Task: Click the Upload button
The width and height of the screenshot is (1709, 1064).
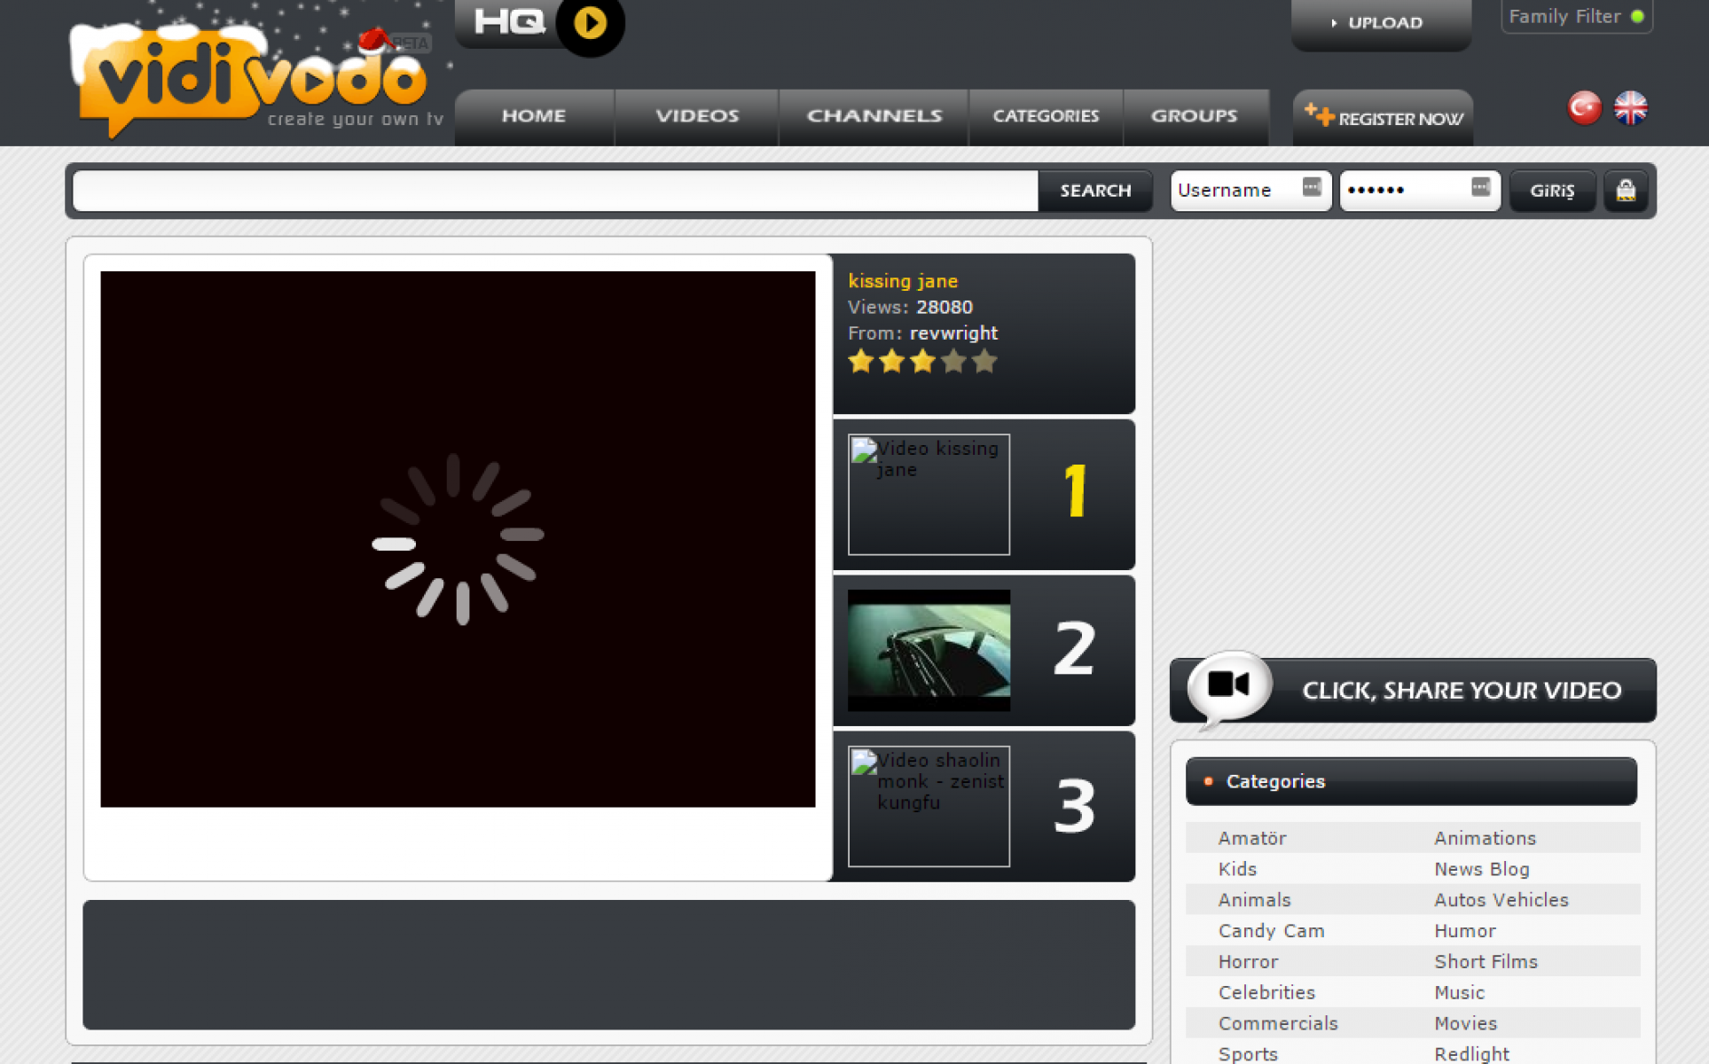Action: pos(1381,23)
